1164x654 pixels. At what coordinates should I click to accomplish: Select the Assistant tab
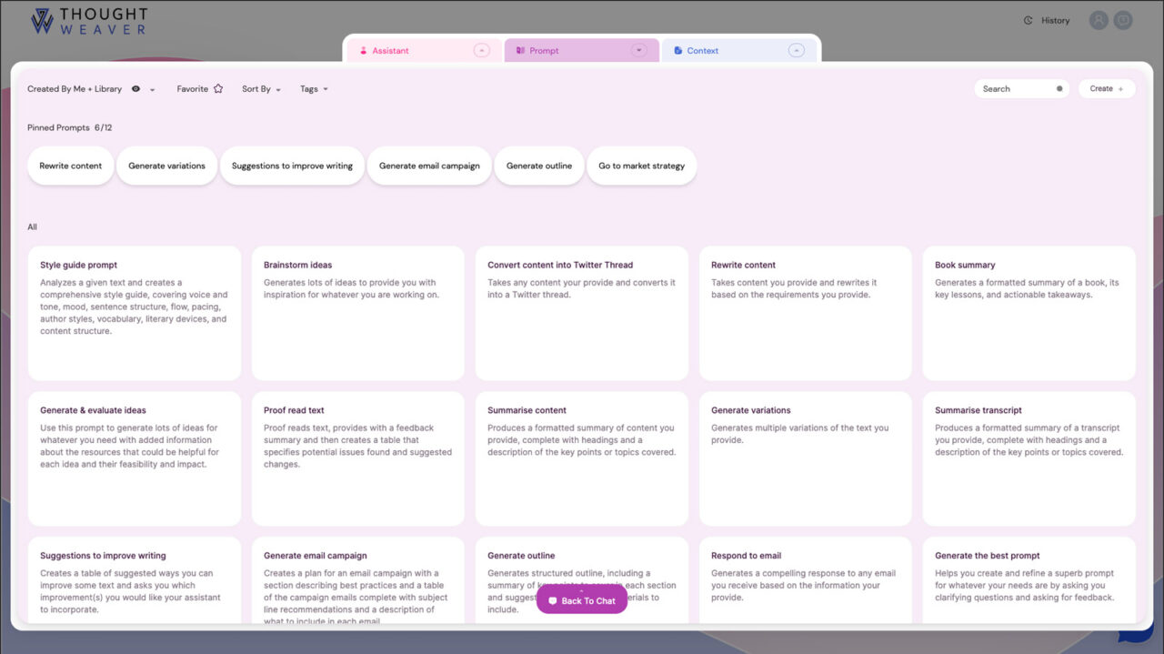point(389,51)
